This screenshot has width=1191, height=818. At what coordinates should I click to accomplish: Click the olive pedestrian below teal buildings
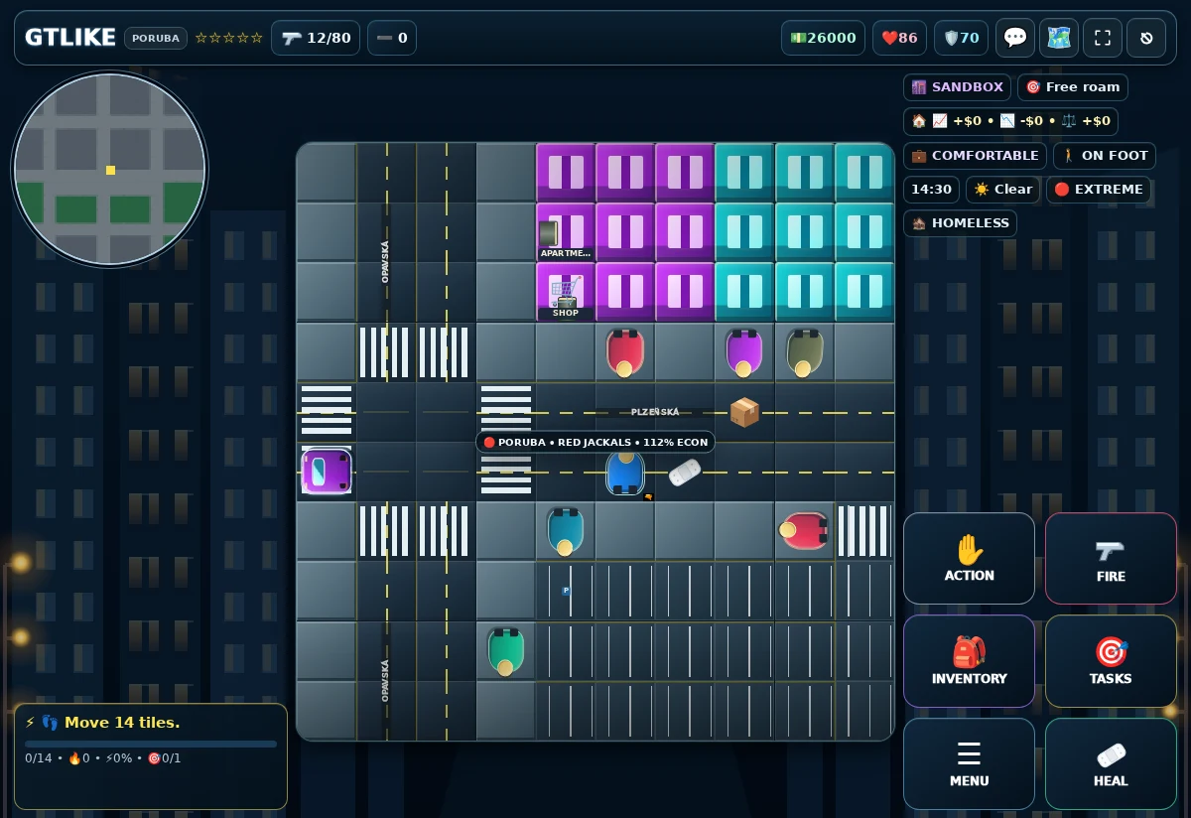804,352
